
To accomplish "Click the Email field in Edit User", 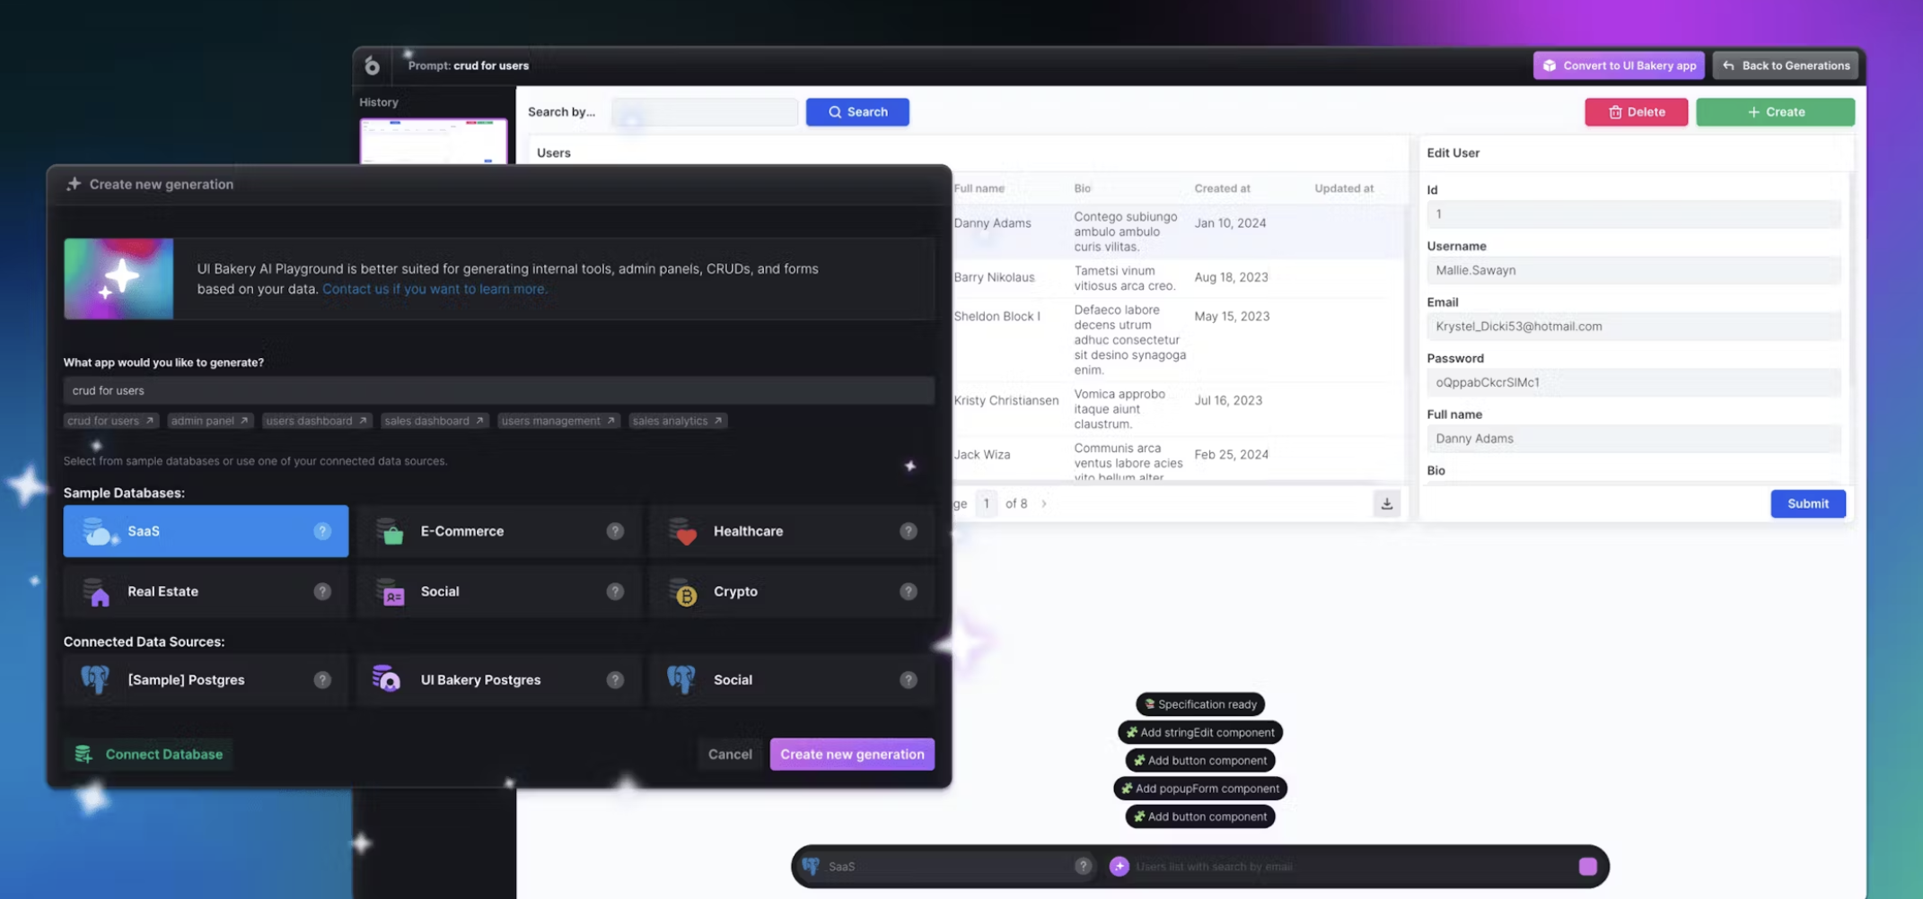I will (1633, 327).
